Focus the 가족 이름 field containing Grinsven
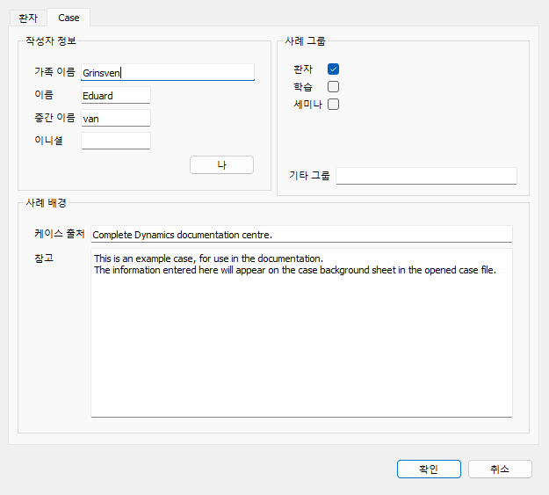 point(168,72)
